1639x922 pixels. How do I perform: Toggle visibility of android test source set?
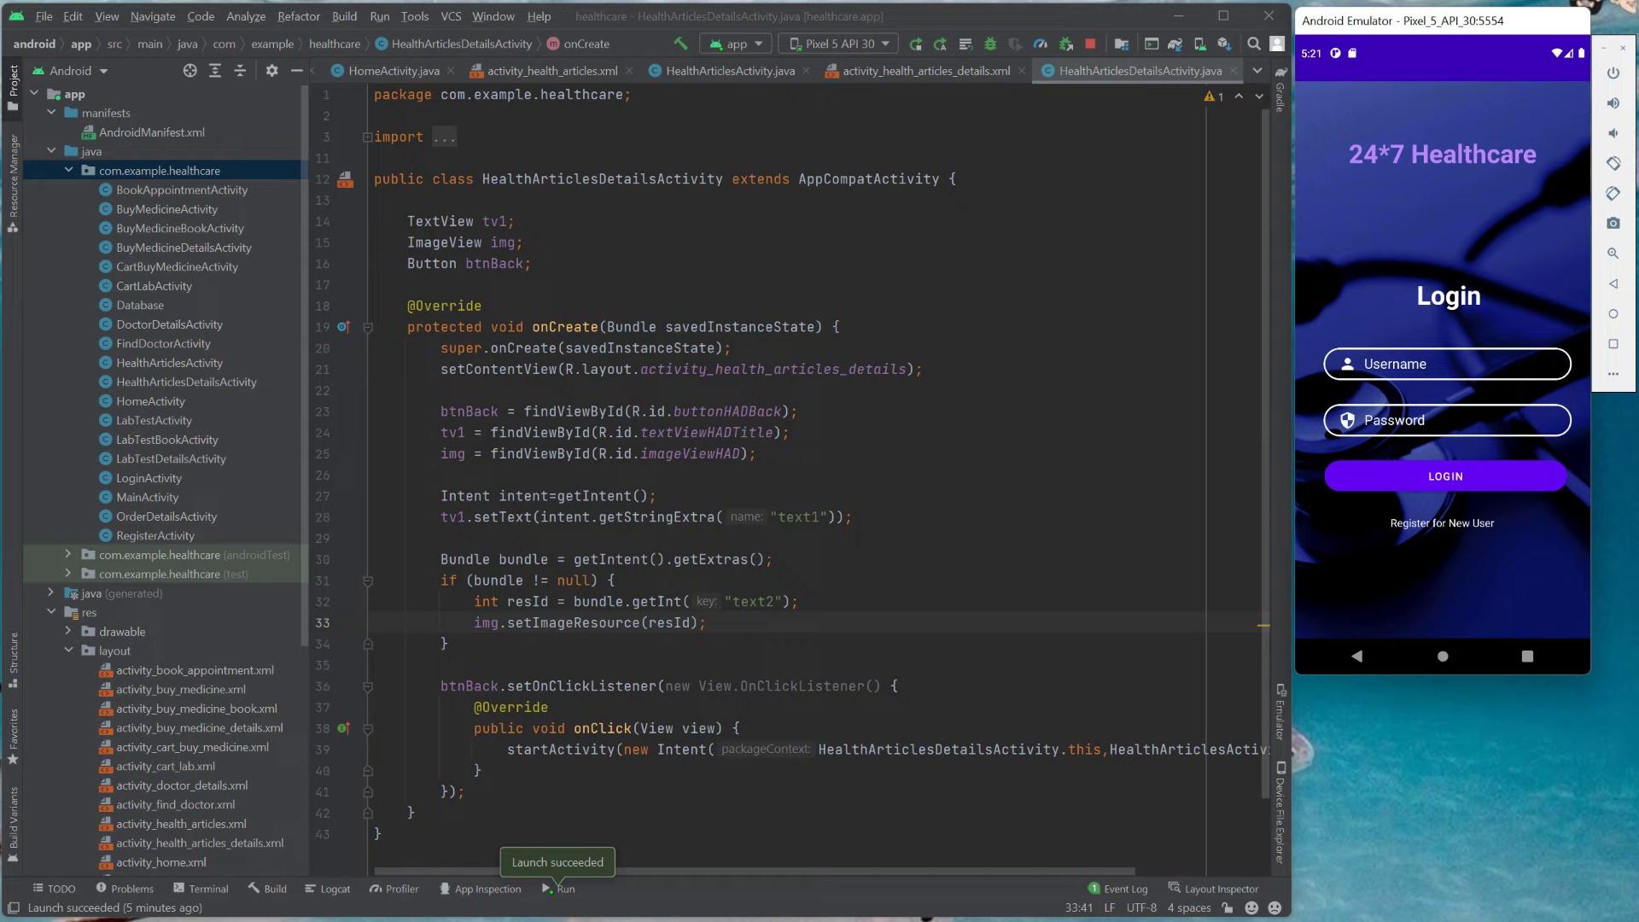point(67,555)
